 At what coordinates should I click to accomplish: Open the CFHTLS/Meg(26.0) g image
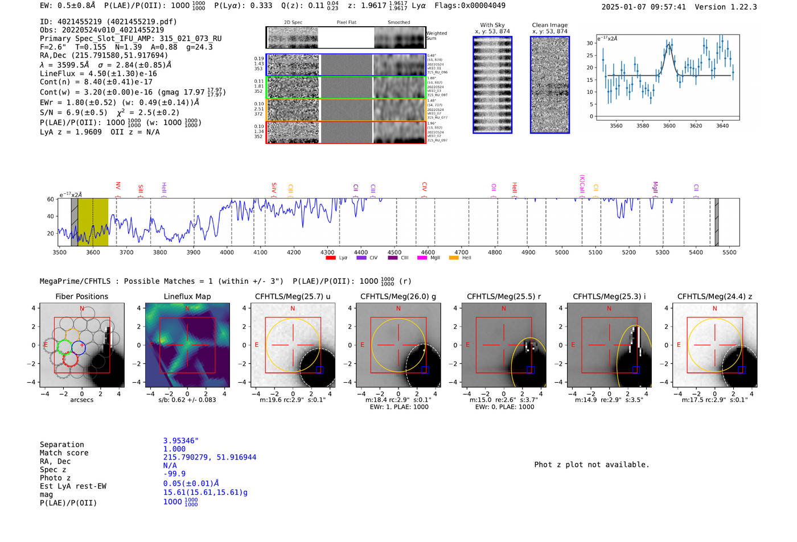pyautogui.click(x=398, y=345)
